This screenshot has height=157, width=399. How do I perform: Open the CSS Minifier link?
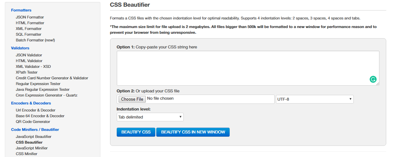26,154
